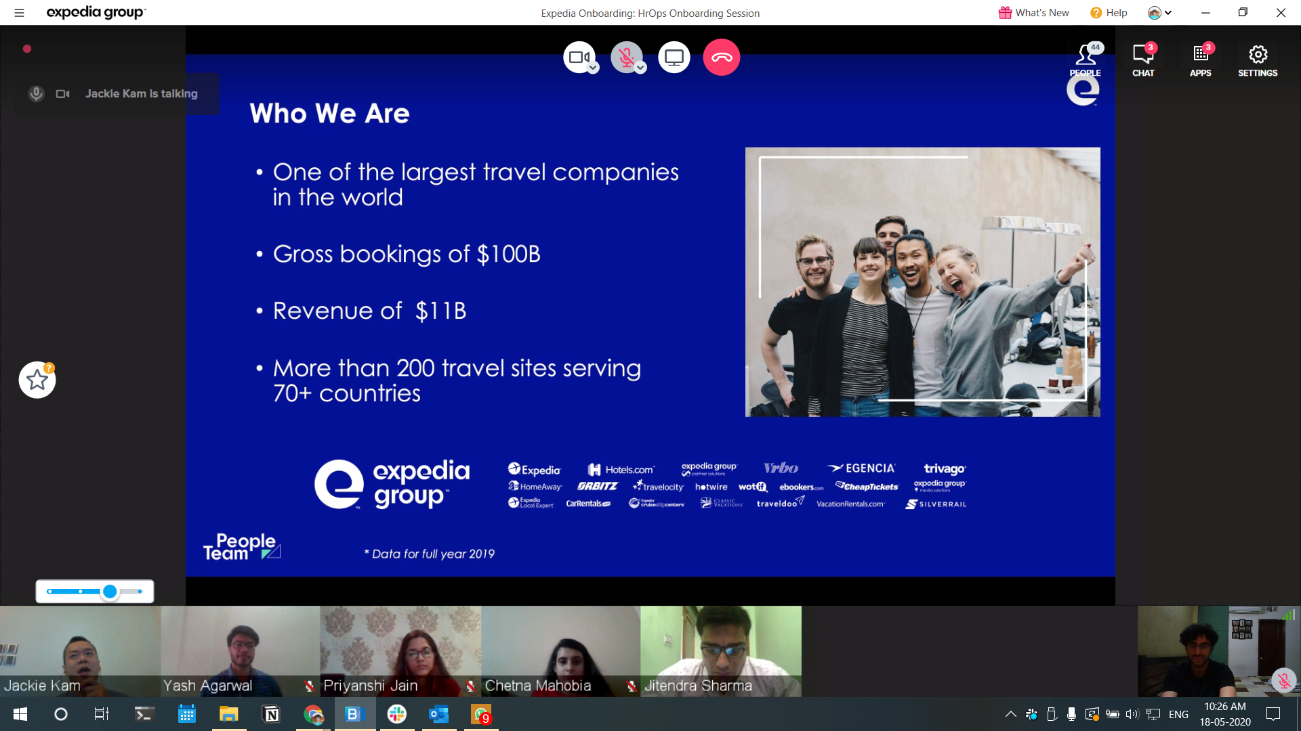Open network status in system tray
This screenshot has height=731, width=1301.
click(x=1153, y=714)
